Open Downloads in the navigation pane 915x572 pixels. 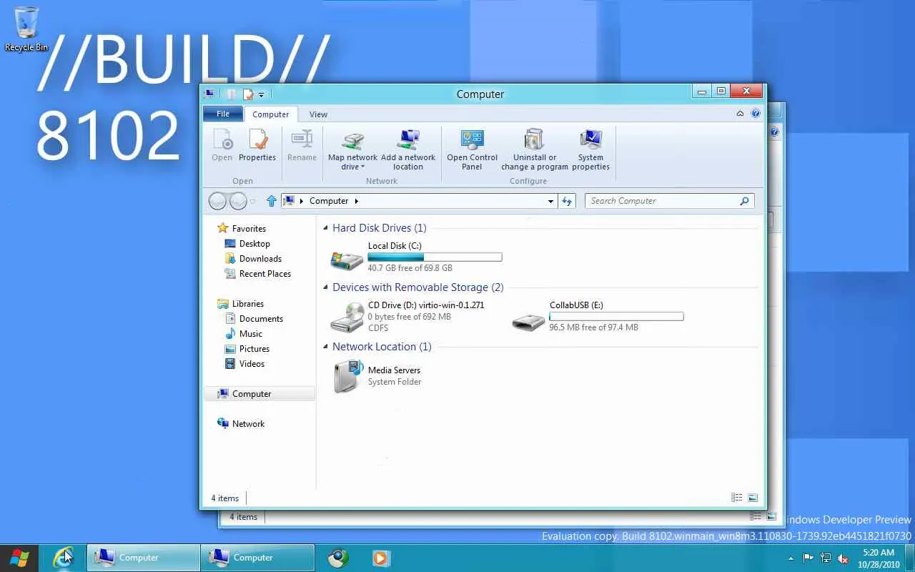(253, 259)
